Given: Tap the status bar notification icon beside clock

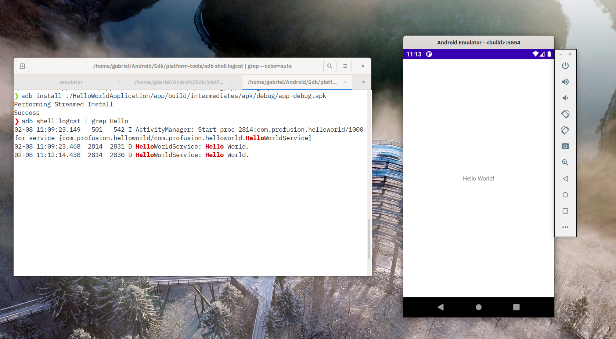Looking at the screenshot, I should (x=429, y=54).
